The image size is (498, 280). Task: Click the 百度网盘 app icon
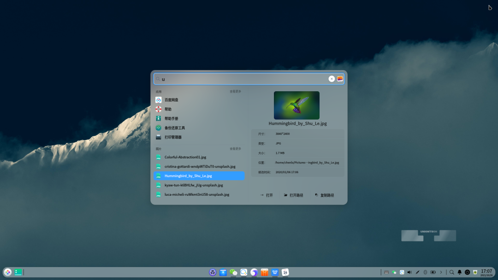159,99
